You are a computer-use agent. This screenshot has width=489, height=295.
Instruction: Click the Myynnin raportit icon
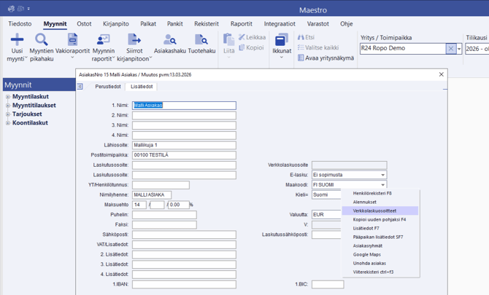[103, 40]
